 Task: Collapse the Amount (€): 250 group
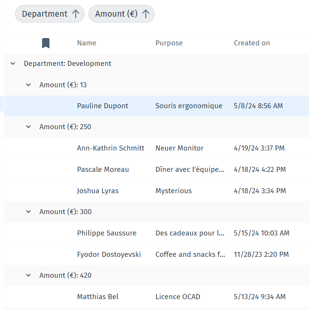(28, 127)
